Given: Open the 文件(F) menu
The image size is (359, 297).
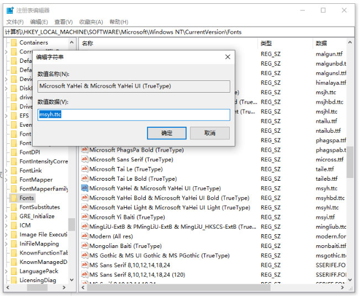Looking at the screenshot, I should [x=15, y=22].
